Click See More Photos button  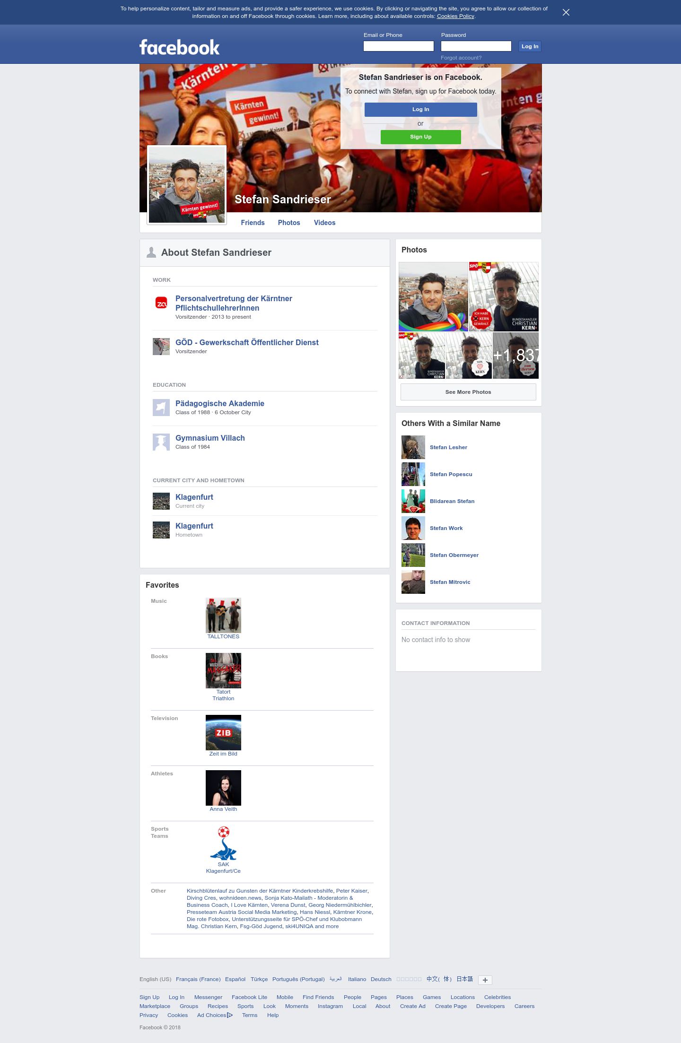[x=468, y=392]
